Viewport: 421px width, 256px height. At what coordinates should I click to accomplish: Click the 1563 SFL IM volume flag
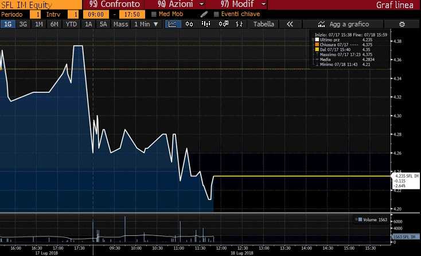405,237
